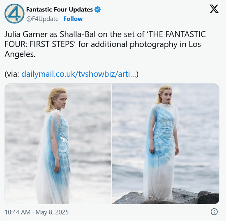The width and height of the screenshot is (226, 221).
Task: Click the word Angeles in the tweet
Action: [x=20, y=55]
